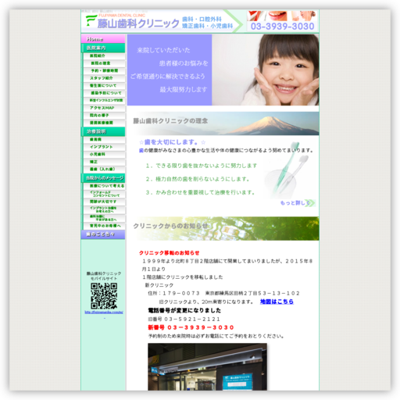Viewport: 400px width, 400px height.
Task: Click もっと詳しく arrow link
Action: 298,203
